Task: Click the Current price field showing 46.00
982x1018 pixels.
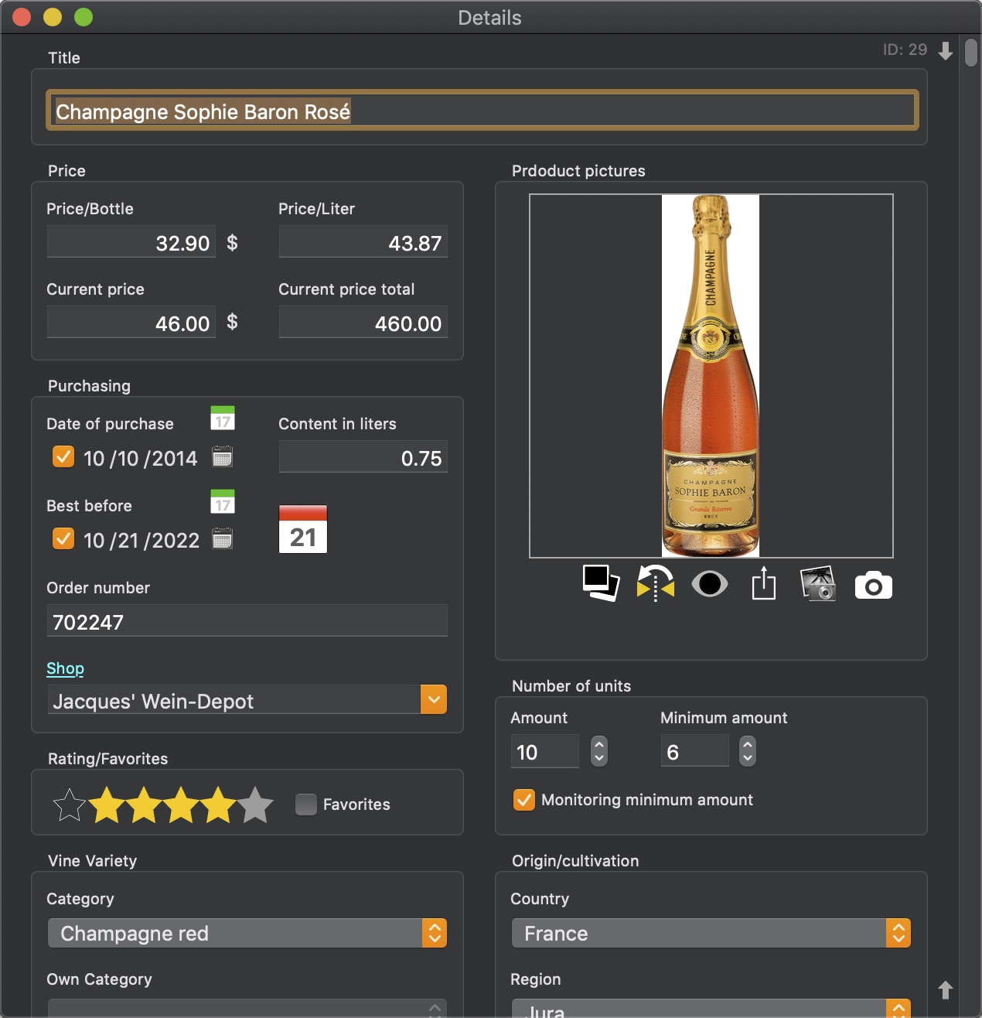Action: [x=131, y=323]
